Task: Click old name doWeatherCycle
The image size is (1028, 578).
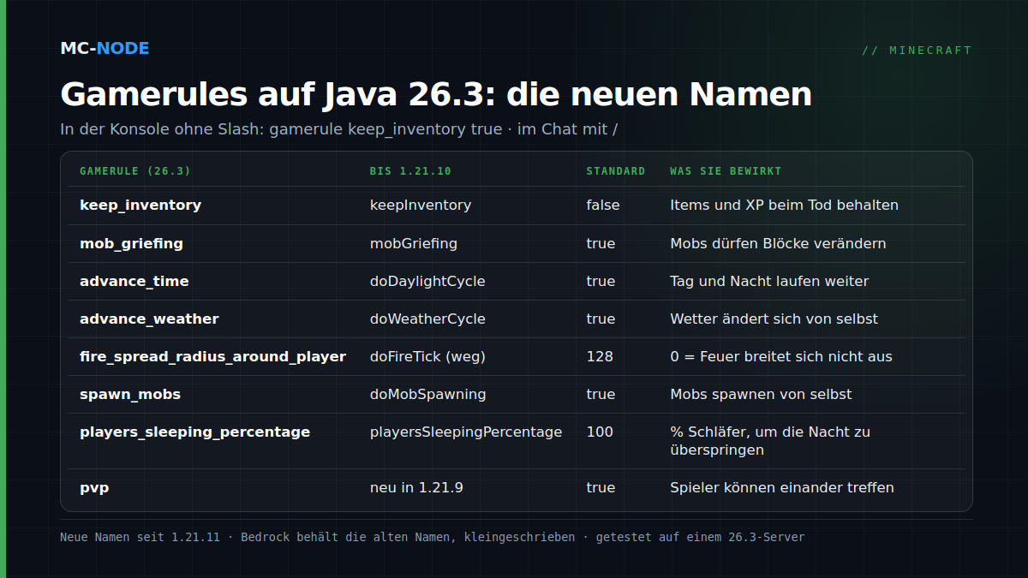Action: coord(427,319)
